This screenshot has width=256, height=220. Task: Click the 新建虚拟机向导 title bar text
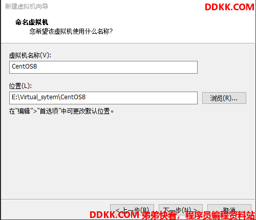(x=27, y=7)
